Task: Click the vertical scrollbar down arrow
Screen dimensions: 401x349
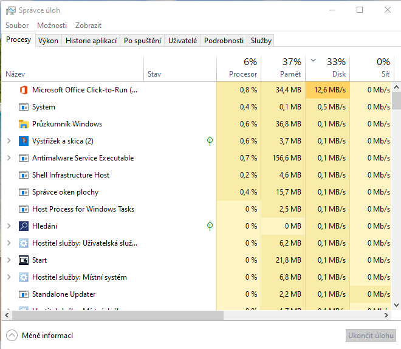Action: tap(396, 305)
